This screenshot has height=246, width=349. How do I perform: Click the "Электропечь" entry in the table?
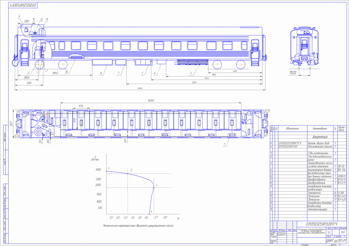pyautogui.click(x=314, y=193)
